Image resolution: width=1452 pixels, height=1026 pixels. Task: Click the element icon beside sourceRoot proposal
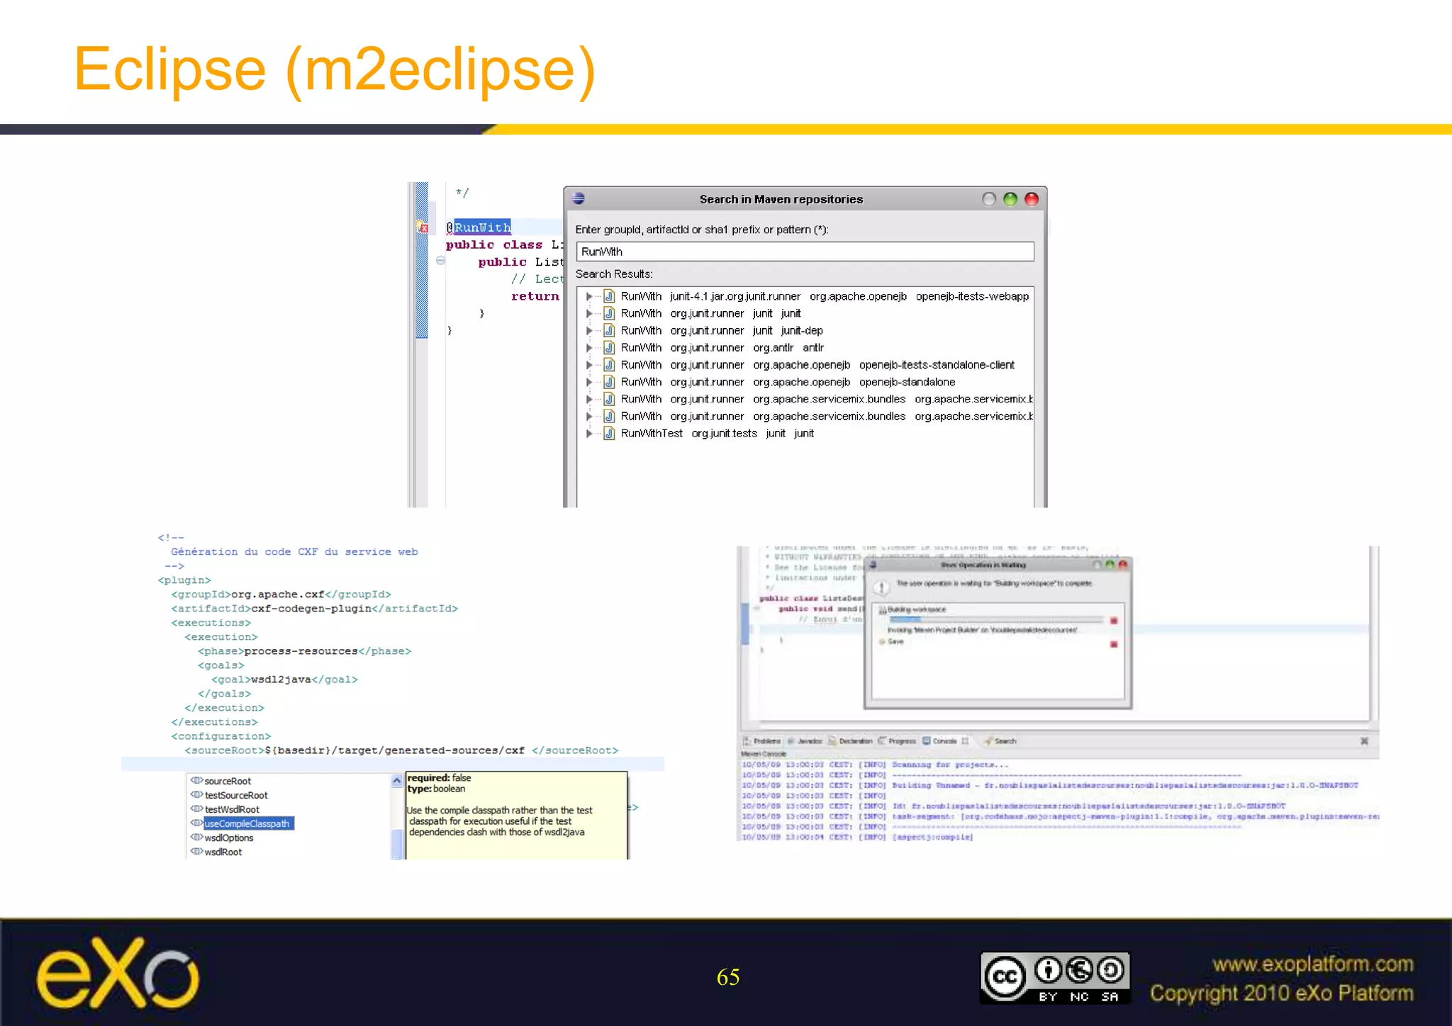tap(196, 781)
